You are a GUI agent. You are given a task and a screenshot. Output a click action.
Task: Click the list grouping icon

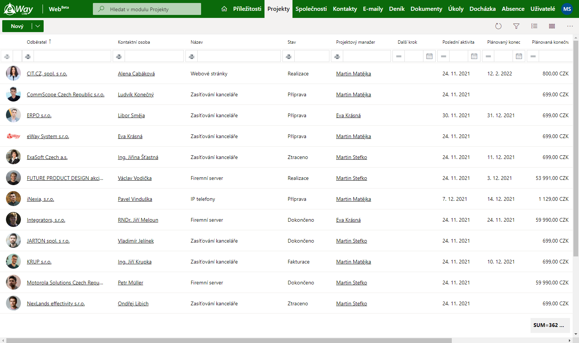tap(534, 26)
